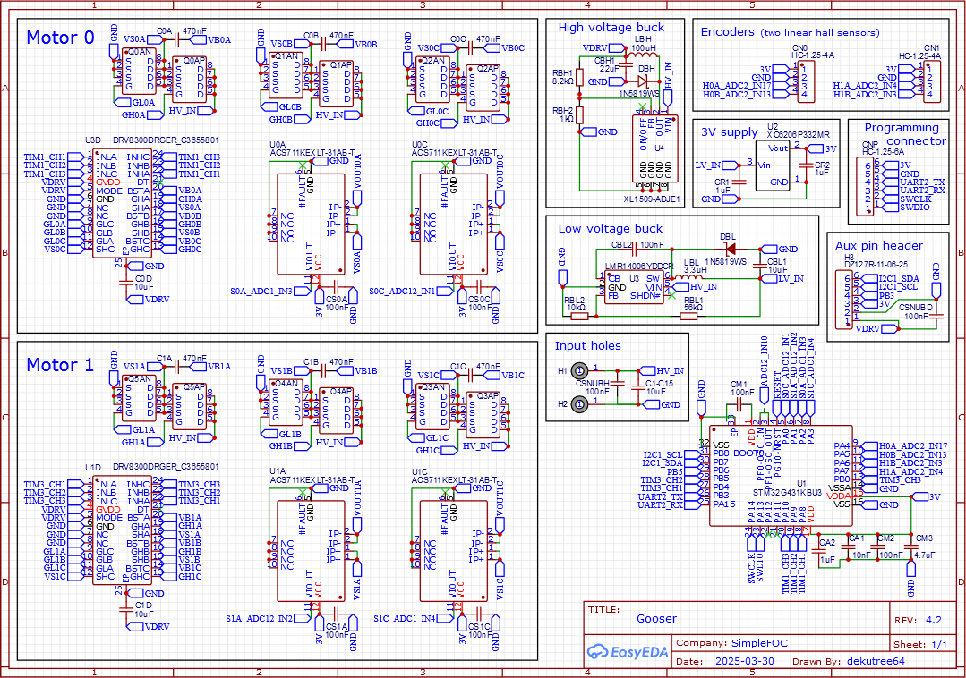Select the H1 input hole symbol
The height and width of the screenshot is (678, 966).
coord(579,370)
